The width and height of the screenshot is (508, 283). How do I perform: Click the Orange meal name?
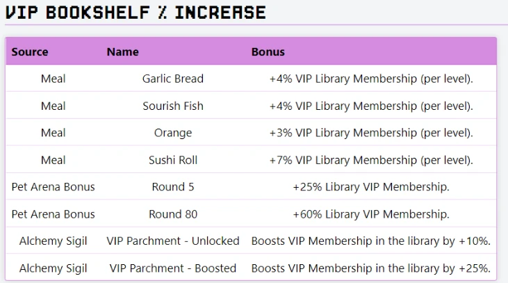[x=172, y=133]
